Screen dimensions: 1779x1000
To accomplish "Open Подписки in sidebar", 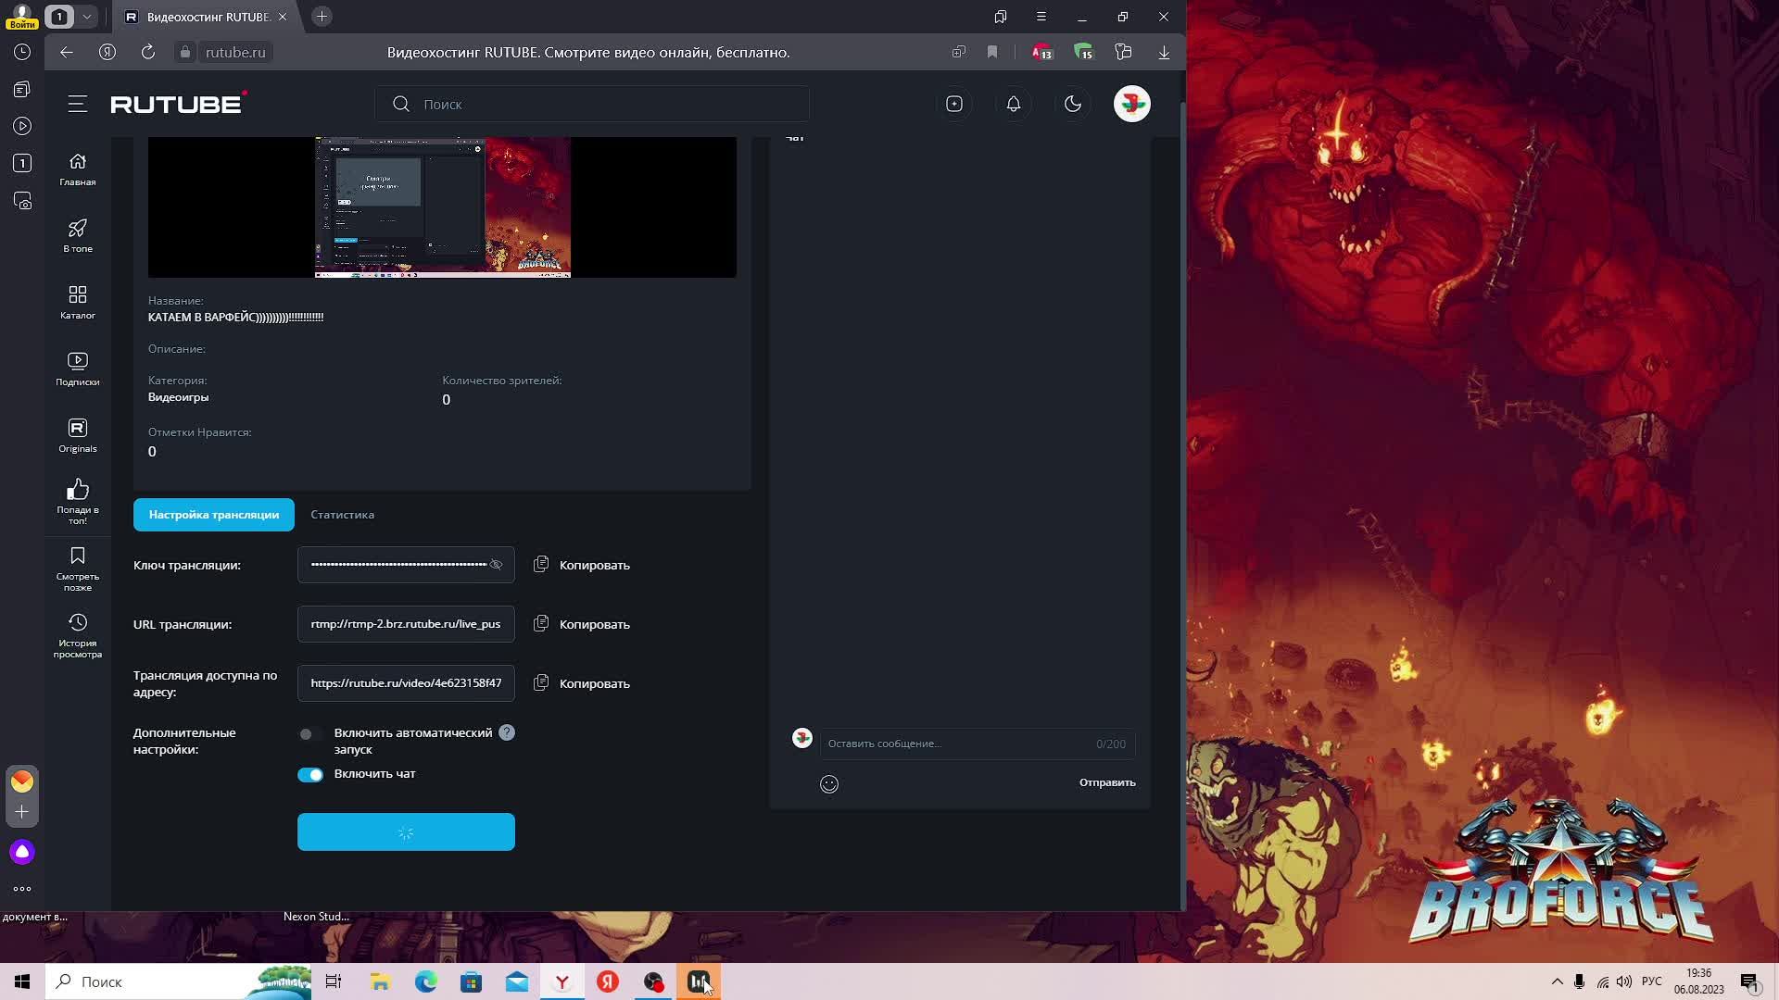I will 78,369.
